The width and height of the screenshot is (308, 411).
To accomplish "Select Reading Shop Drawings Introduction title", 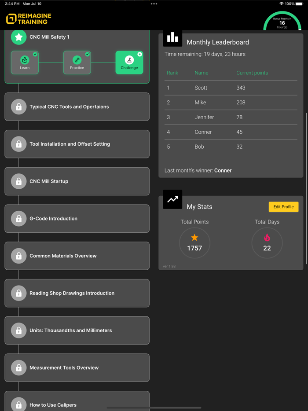I will click(72, 293).
